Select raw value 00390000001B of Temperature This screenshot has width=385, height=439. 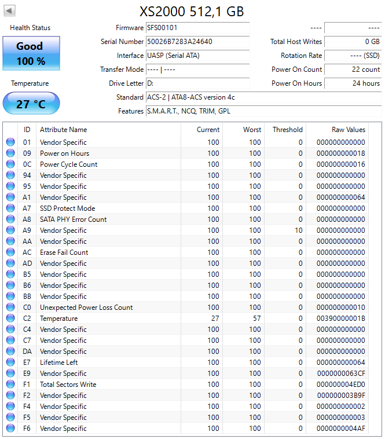coord(341,319)
